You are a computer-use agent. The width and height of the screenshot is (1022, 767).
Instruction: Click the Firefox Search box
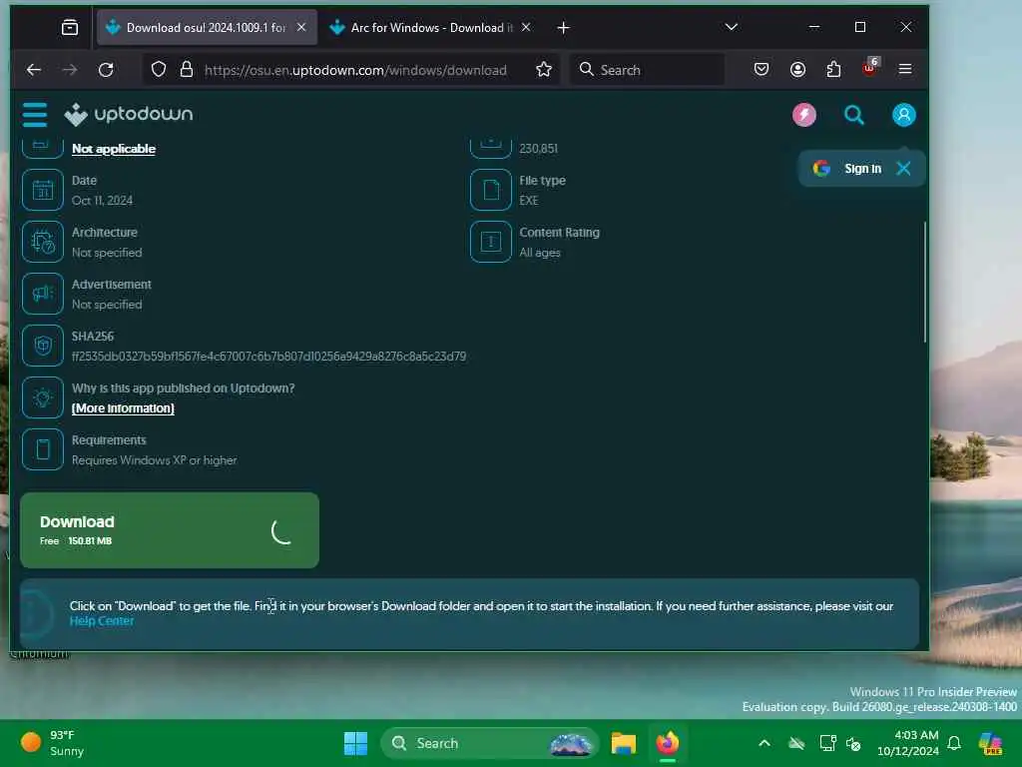pos(648,70)
